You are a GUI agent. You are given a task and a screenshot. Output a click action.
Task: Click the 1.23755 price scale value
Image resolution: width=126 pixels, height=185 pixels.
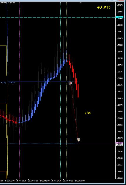pyautogui.click(x=120, y=58)
